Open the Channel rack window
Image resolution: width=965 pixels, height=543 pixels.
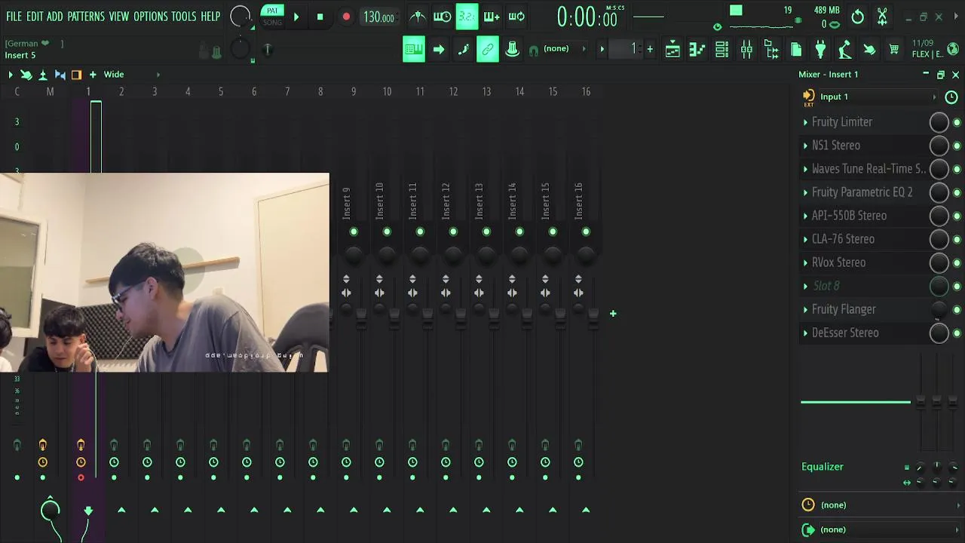click(721, 50)
